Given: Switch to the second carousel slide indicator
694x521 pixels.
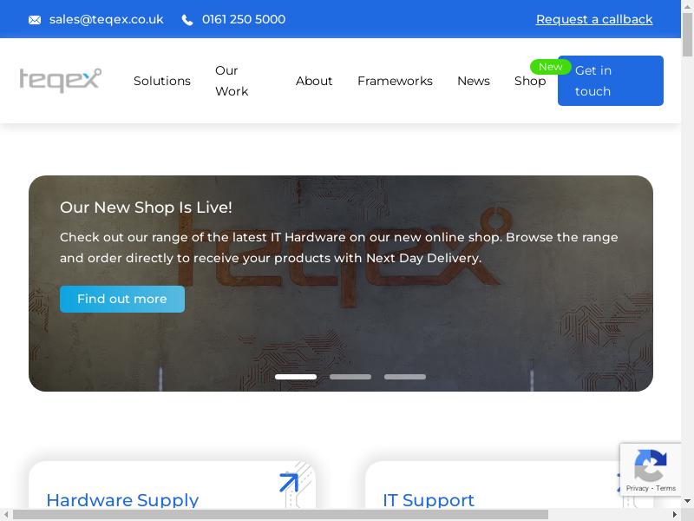Looking at the screenshot, I should tap(350, 377).
